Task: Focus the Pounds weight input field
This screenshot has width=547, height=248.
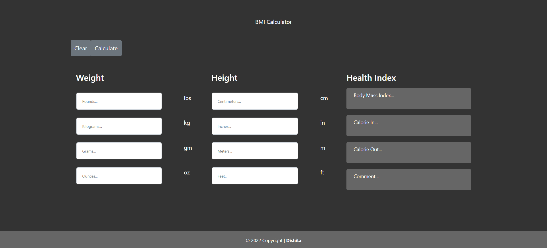Action: 119,101
